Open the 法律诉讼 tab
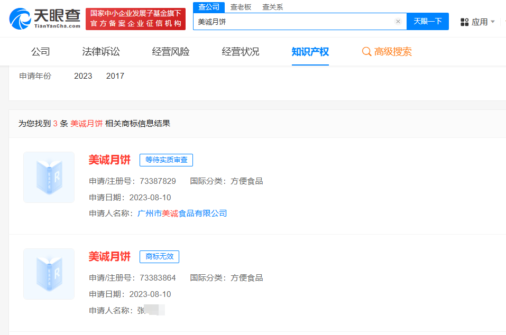Image resolution: width=506 pixels, height=335 pixels. [101, 52]
